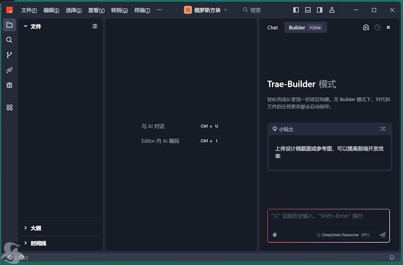Open the 文件(F) menu
Viewport: 403px width, 265px height.
click(x=29, y=10)
